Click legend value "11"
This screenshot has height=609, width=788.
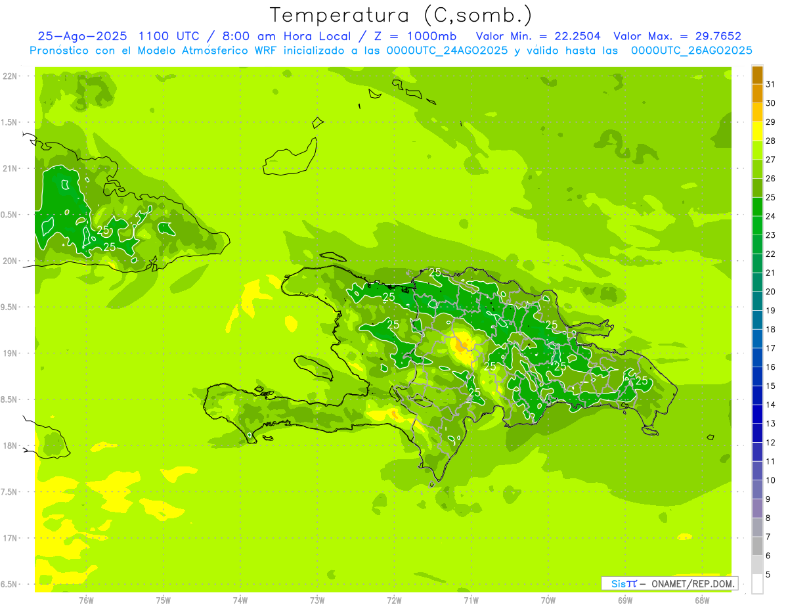[771, 462]
